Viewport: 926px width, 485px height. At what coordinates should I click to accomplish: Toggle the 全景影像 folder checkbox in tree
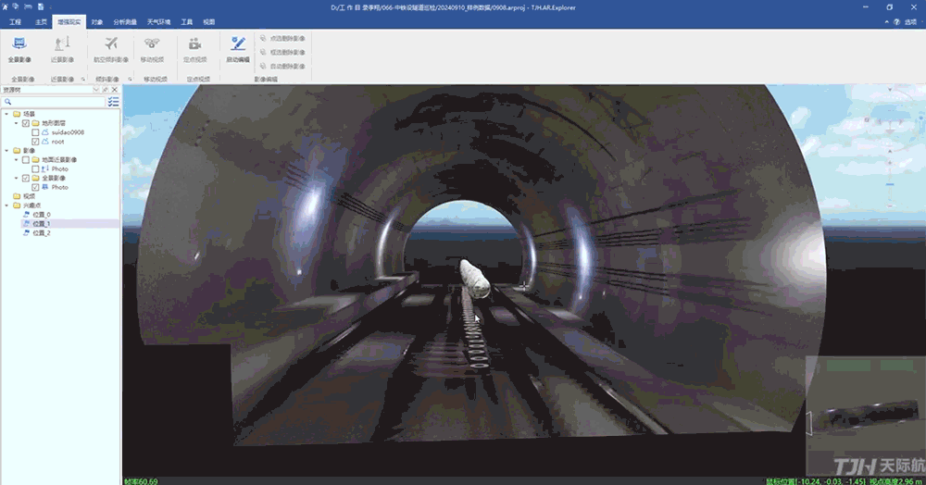pyautogui.click(x=26, y=178)
